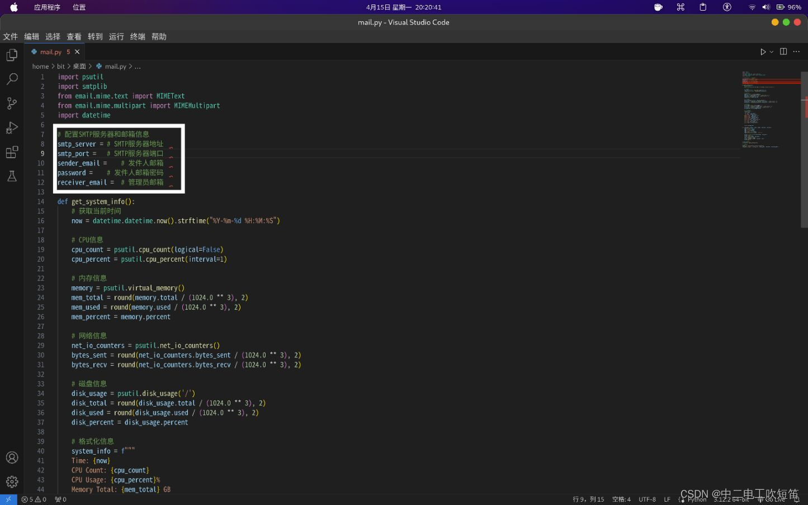Click the 'home' breadcrumb segment
This screenshot has height=505, width=808.
pyautogui.click(x=40, y=66)
